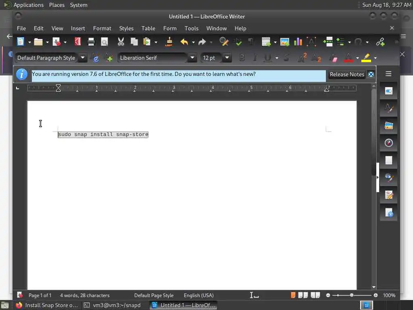
Task: Insert a table with the grid icon
Action: [x=266, y=42]
